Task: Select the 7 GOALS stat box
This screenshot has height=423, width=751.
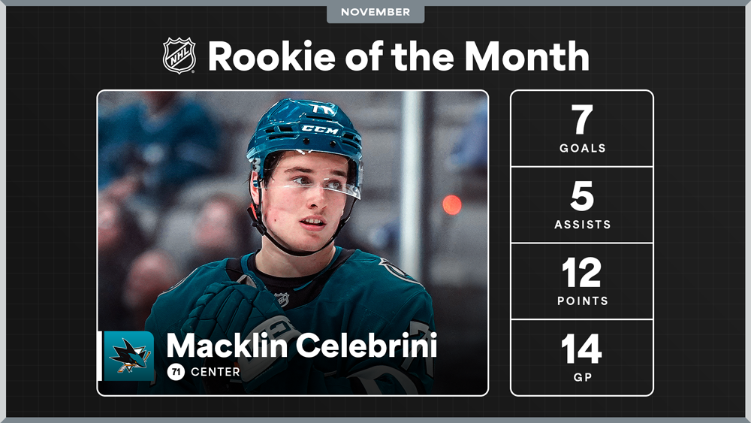Action: (582, 128)
